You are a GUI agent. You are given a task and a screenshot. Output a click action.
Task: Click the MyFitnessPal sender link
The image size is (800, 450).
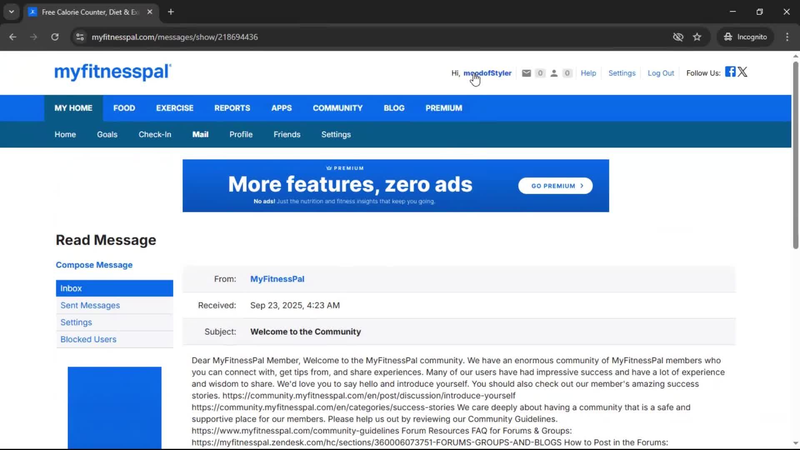[x=277, y=279]
